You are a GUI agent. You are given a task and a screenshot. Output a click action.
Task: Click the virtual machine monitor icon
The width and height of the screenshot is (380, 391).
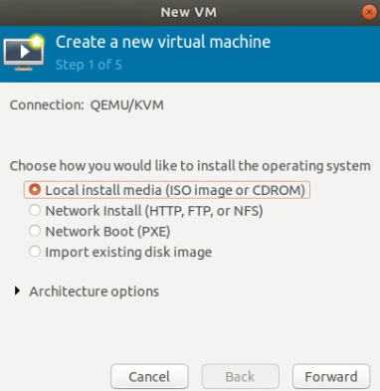coord(23,53)
